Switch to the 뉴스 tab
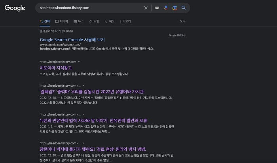The height and width of the screenshot is (163, 277). coord(78,21)
